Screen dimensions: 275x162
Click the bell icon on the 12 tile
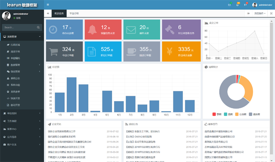point(92,30)
